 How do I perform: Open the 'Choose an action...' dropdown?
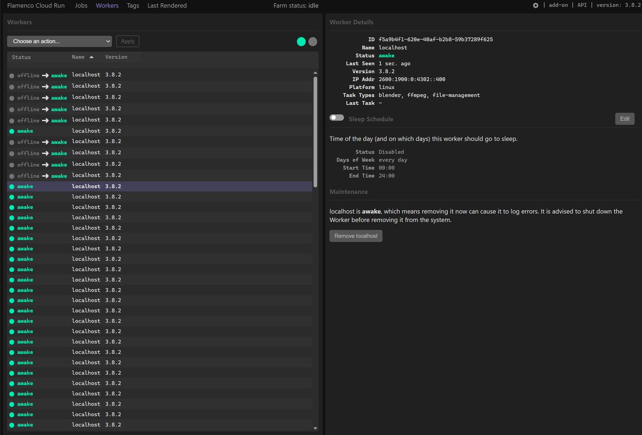59,41
